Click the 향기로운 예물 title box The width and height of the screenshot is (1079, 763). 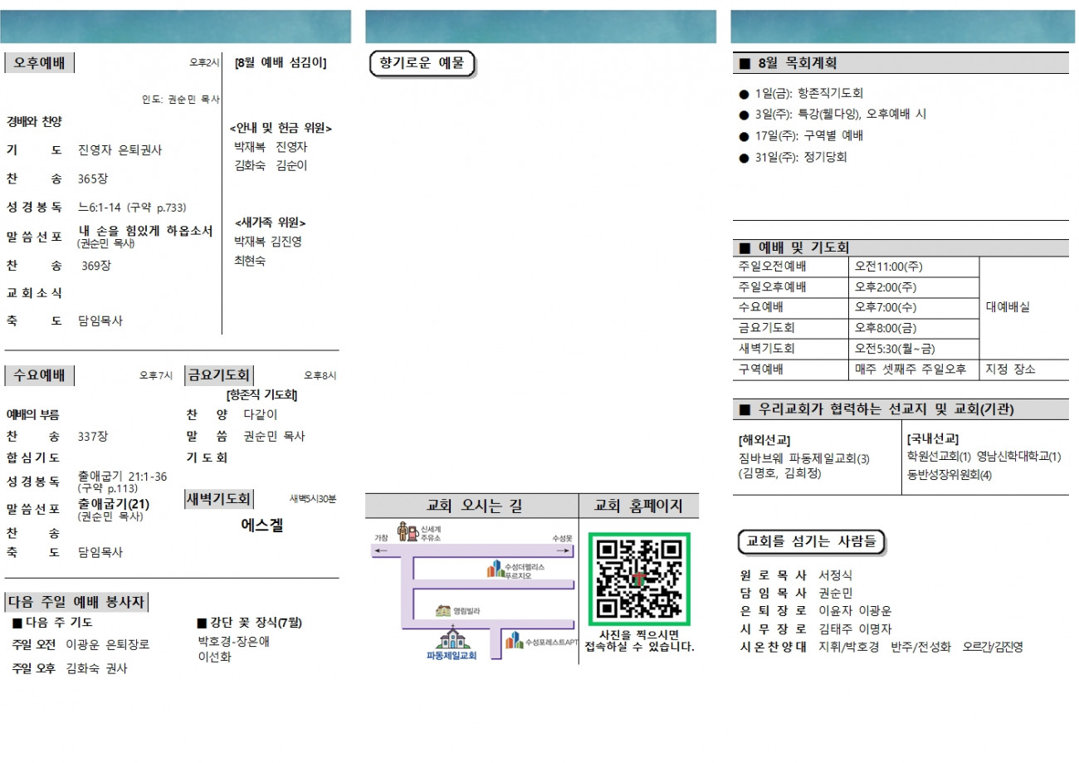(x=422, y=64)
